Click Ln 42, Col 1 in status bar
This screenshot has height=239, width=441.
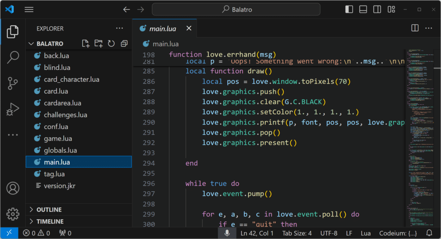[x=257, y=233]
